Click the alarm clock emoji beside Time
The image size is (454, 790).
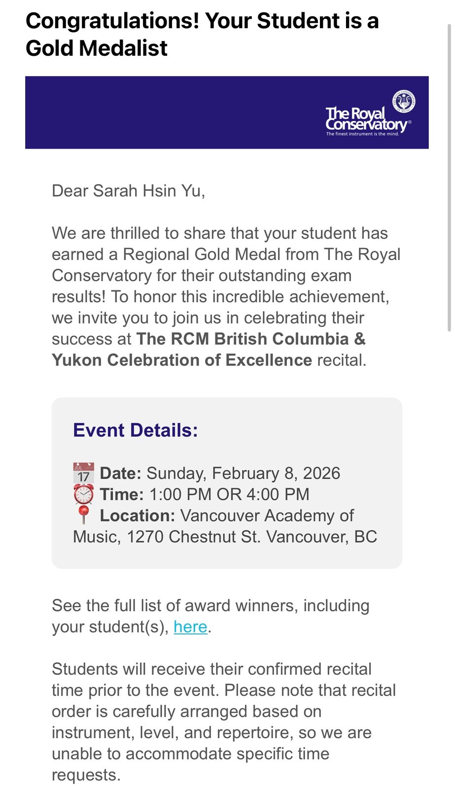83,494
